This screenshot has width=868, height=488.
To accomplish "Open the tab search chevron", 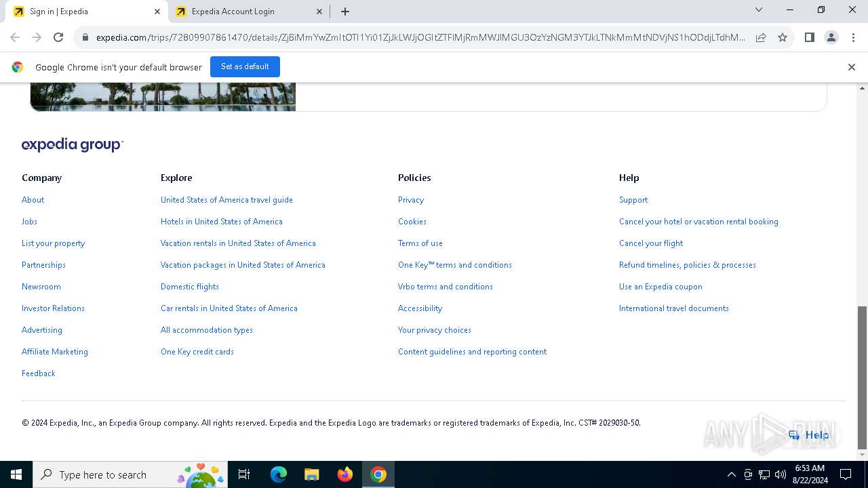I will click(759, 10).
